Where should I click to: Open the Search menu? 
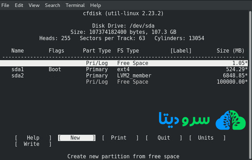[52, 5]
